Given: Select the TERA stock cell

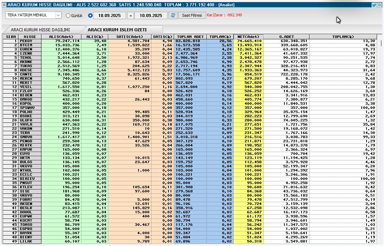Looking at the screenshot, I should 30,133.
